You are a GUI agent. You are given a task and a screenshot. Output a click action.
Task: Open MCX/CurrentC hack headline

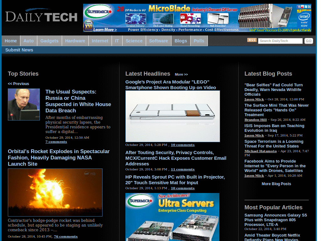pyautogui.click(x=176, y=158)
